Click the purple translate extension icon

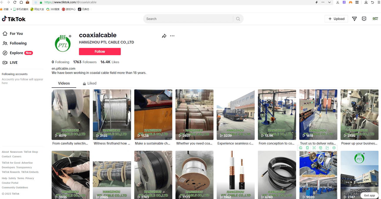click(344, 2)
